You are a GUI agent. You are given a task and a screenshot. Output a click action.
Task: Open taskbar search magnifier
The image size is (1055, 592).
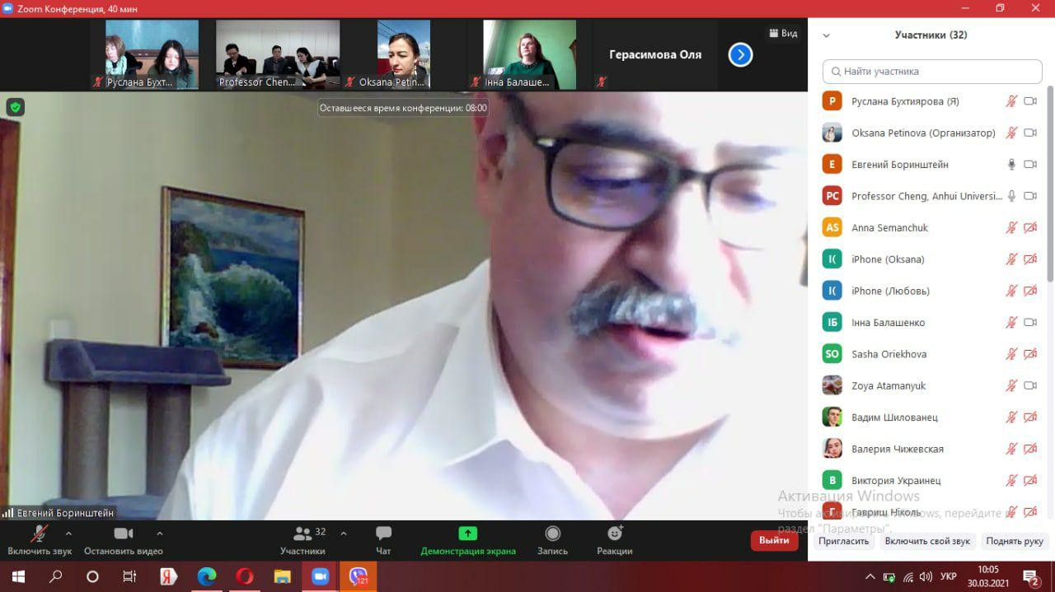coord(55,576)
